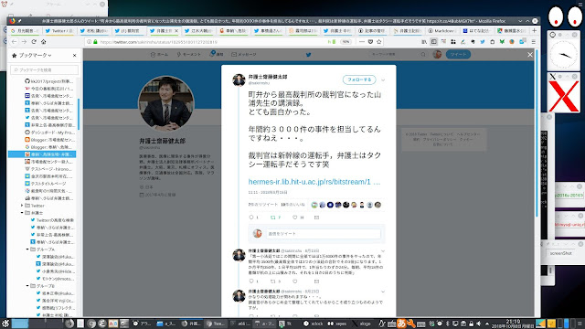Click the xlogo taskbar entry
Viewport: 585px width, 329px height.
pos(362,324)
